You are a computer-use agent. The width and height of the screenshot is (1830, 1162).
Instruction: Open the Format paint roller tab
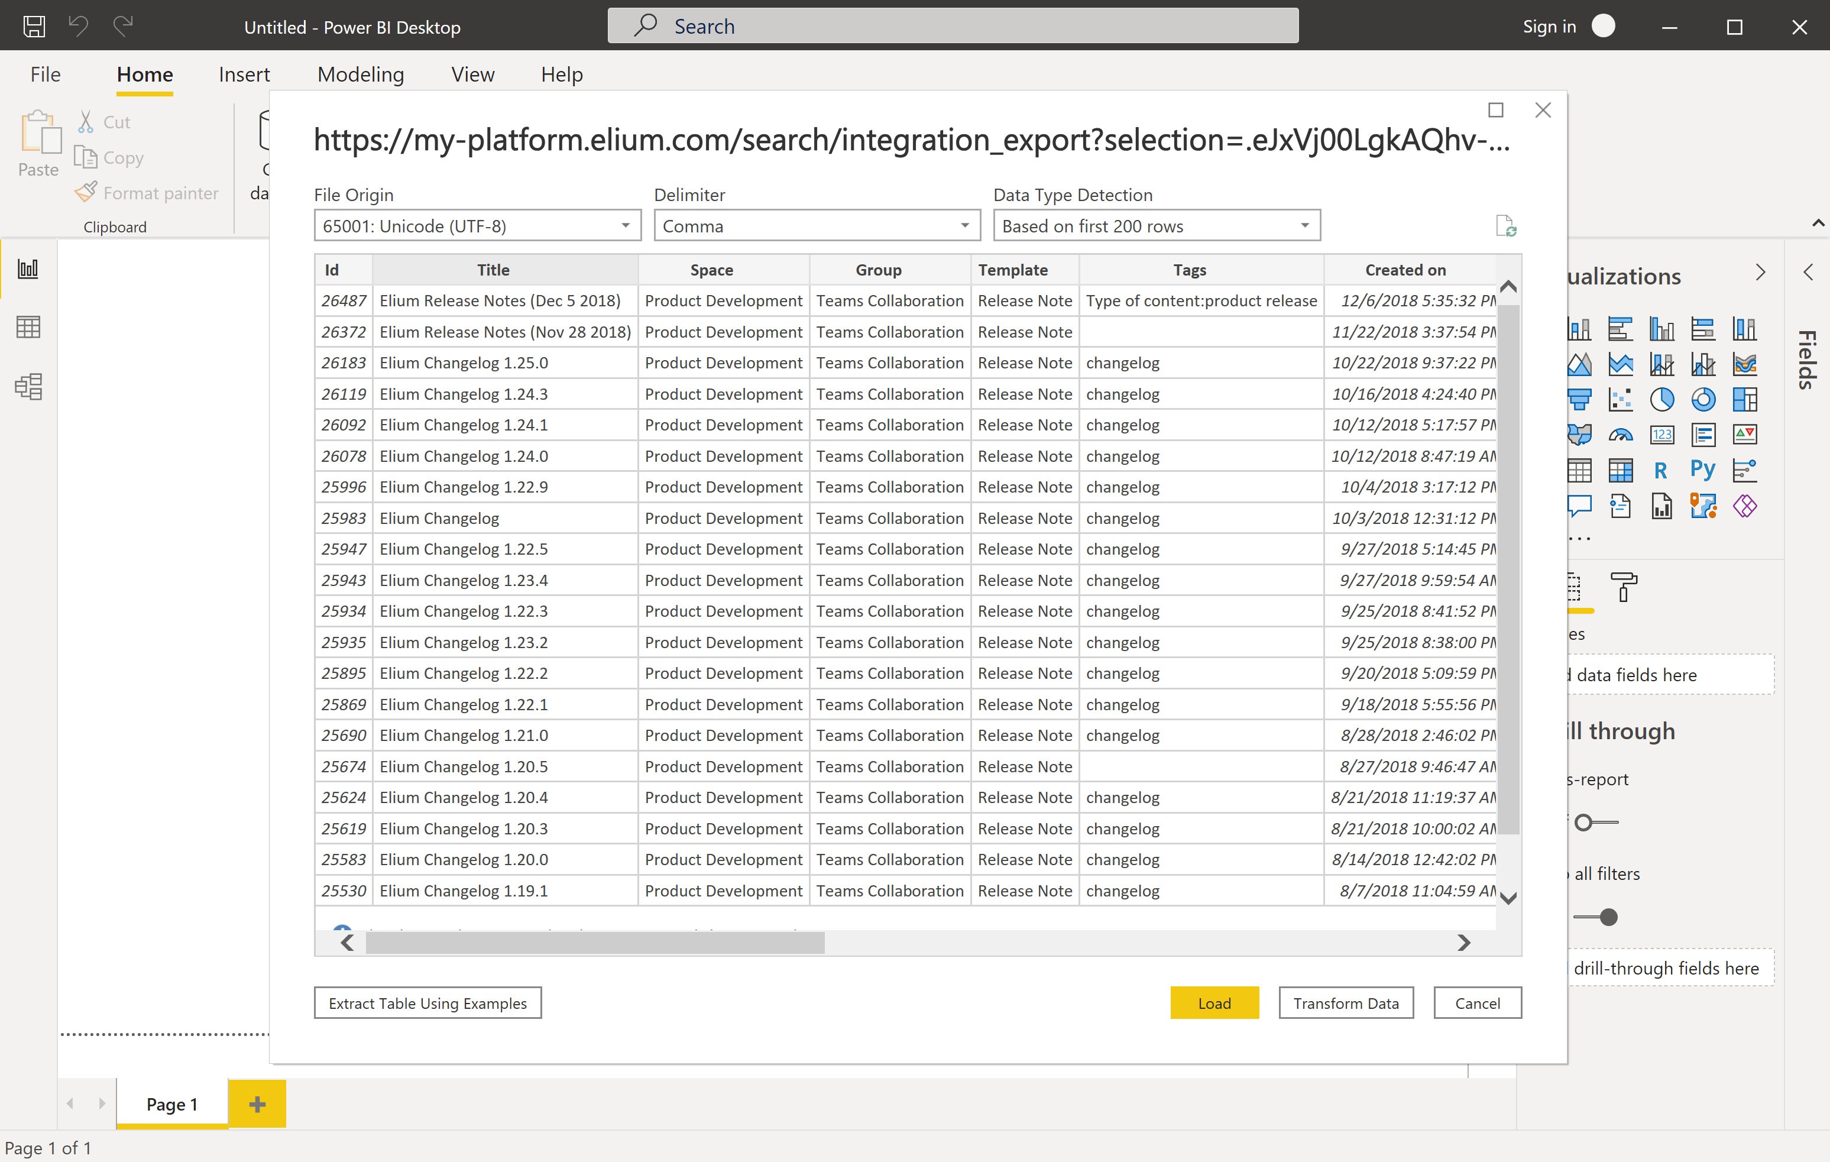[1623, 587]
